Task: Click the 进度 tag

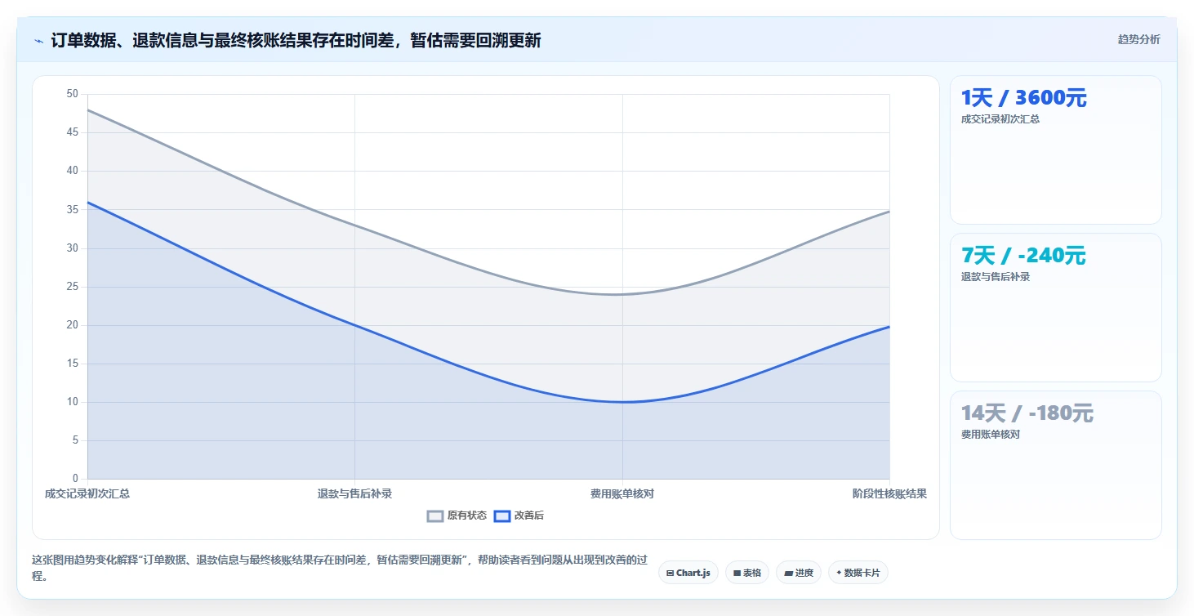Action: (799, 573)
